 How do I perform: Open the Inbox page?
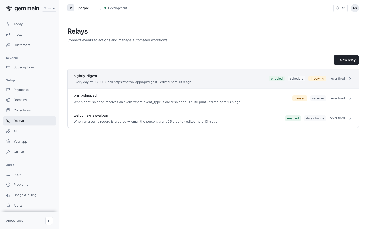(29, 34)
